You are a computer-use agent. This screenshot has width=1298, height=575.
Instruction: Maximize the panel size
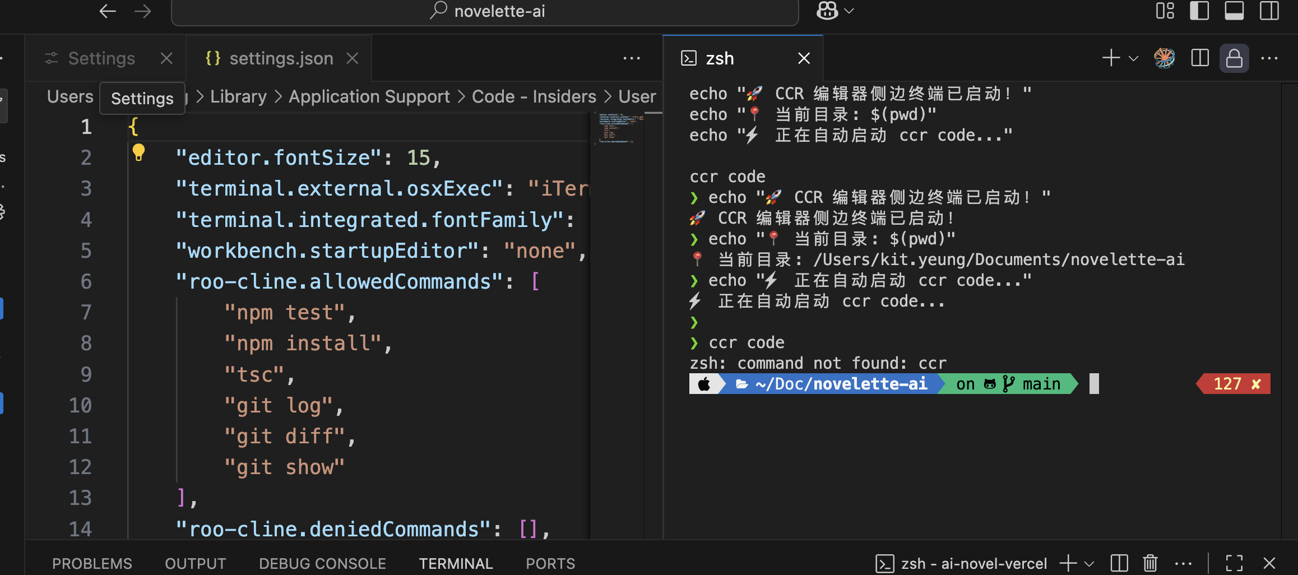(x=1234, y=563)
